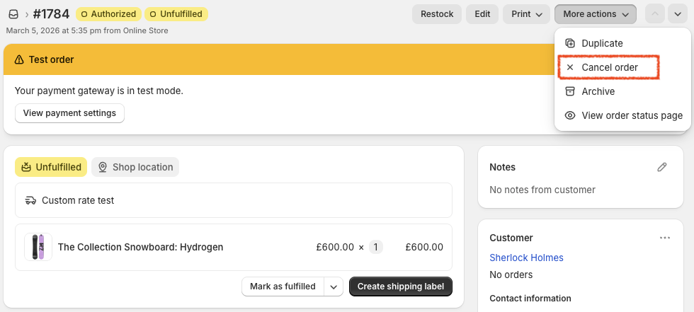This screenshot has width=694, height=312.
Task: Click the snowboard product thumbnail
Action: point(38,247)
